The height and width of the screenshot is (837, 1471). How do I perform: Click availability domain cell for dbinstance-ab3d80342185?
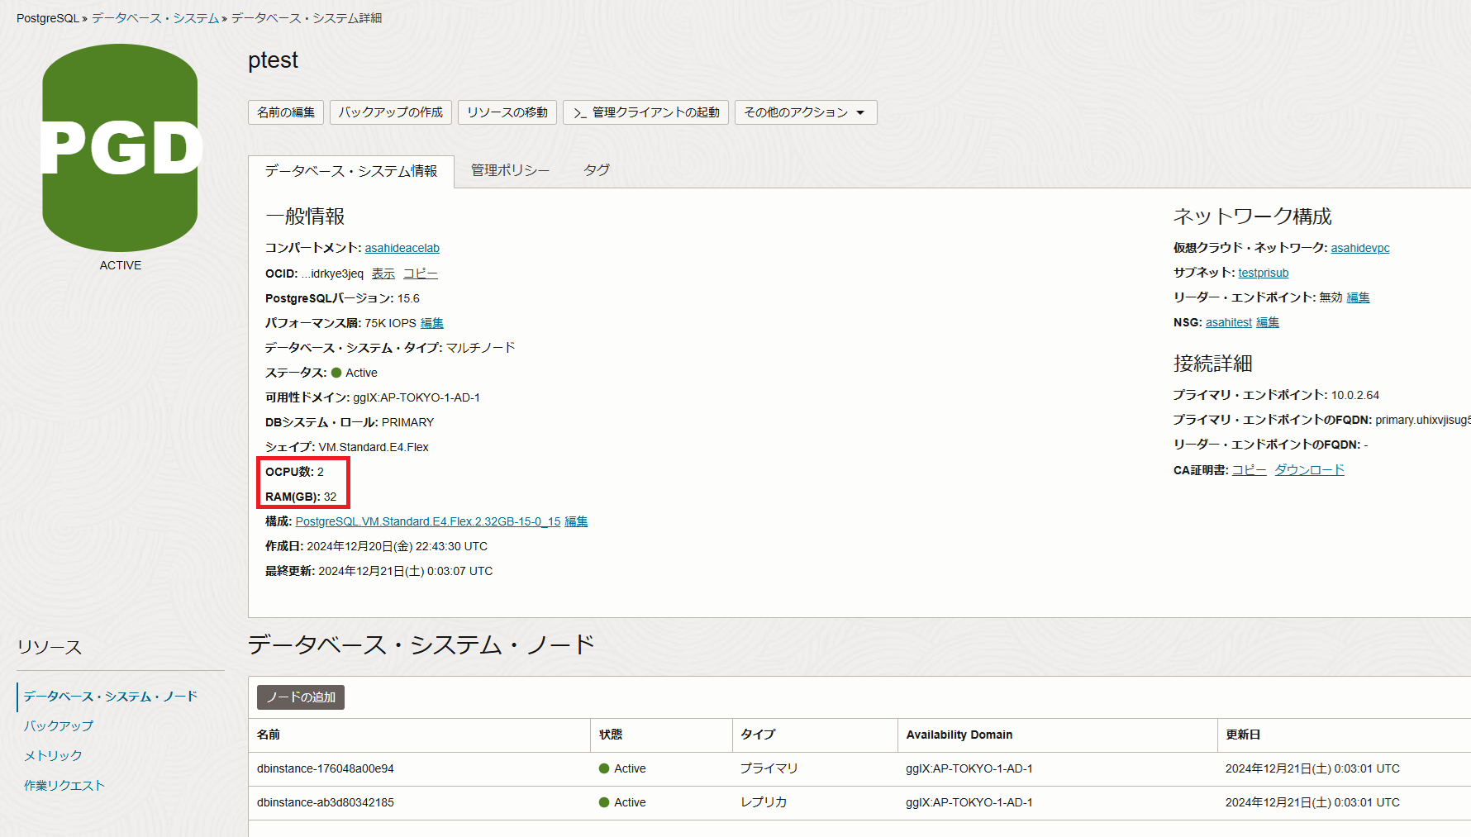969,802
